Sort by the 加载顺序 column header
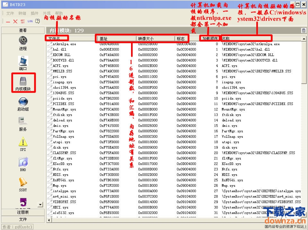This screenshot has height=230, width=308. tap(210, 38)
